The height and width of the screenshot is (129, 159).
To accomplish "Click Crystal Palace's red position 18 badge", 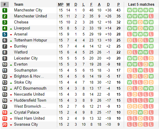I will point(5,112).
